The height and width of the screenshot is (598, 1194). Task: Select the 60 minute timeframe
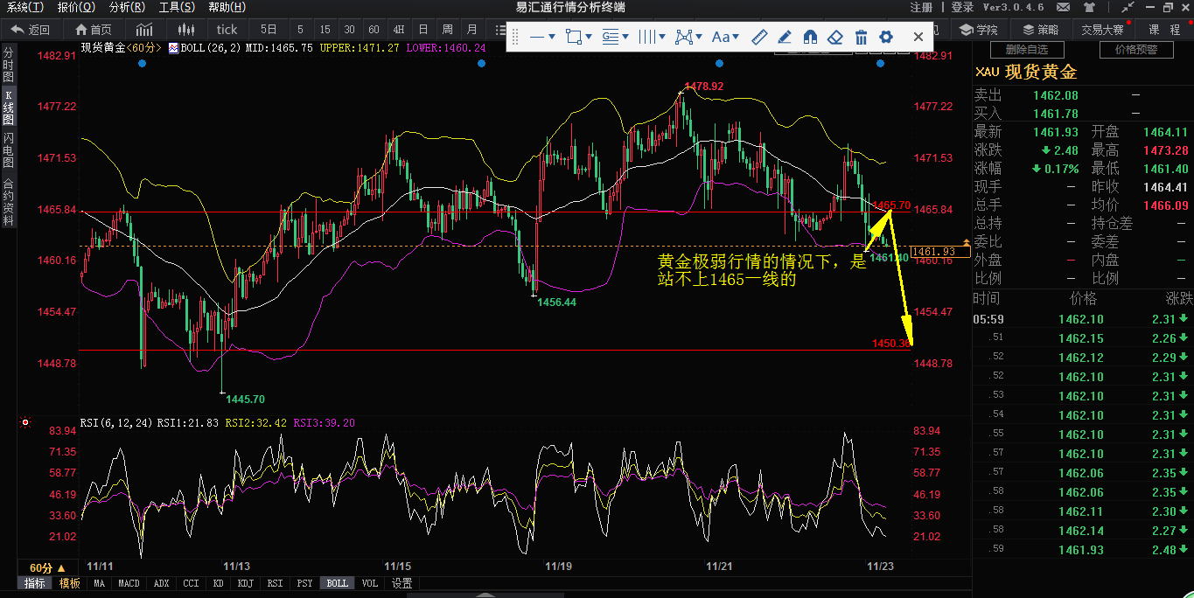point(374,29)
